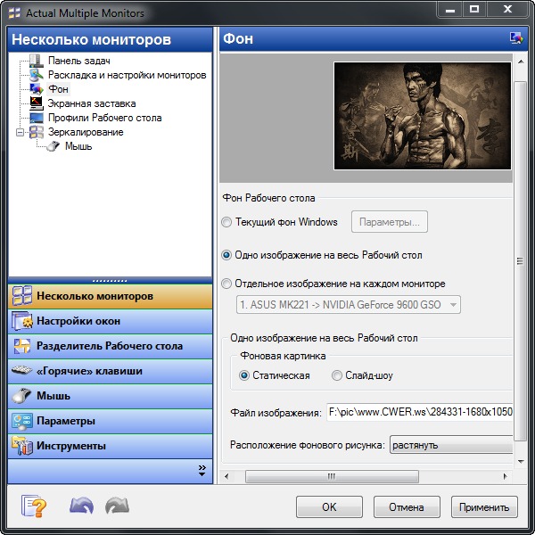Select Отдельное изображение на каждом мониторе option
535x535 pixels.
click(226, 284)
